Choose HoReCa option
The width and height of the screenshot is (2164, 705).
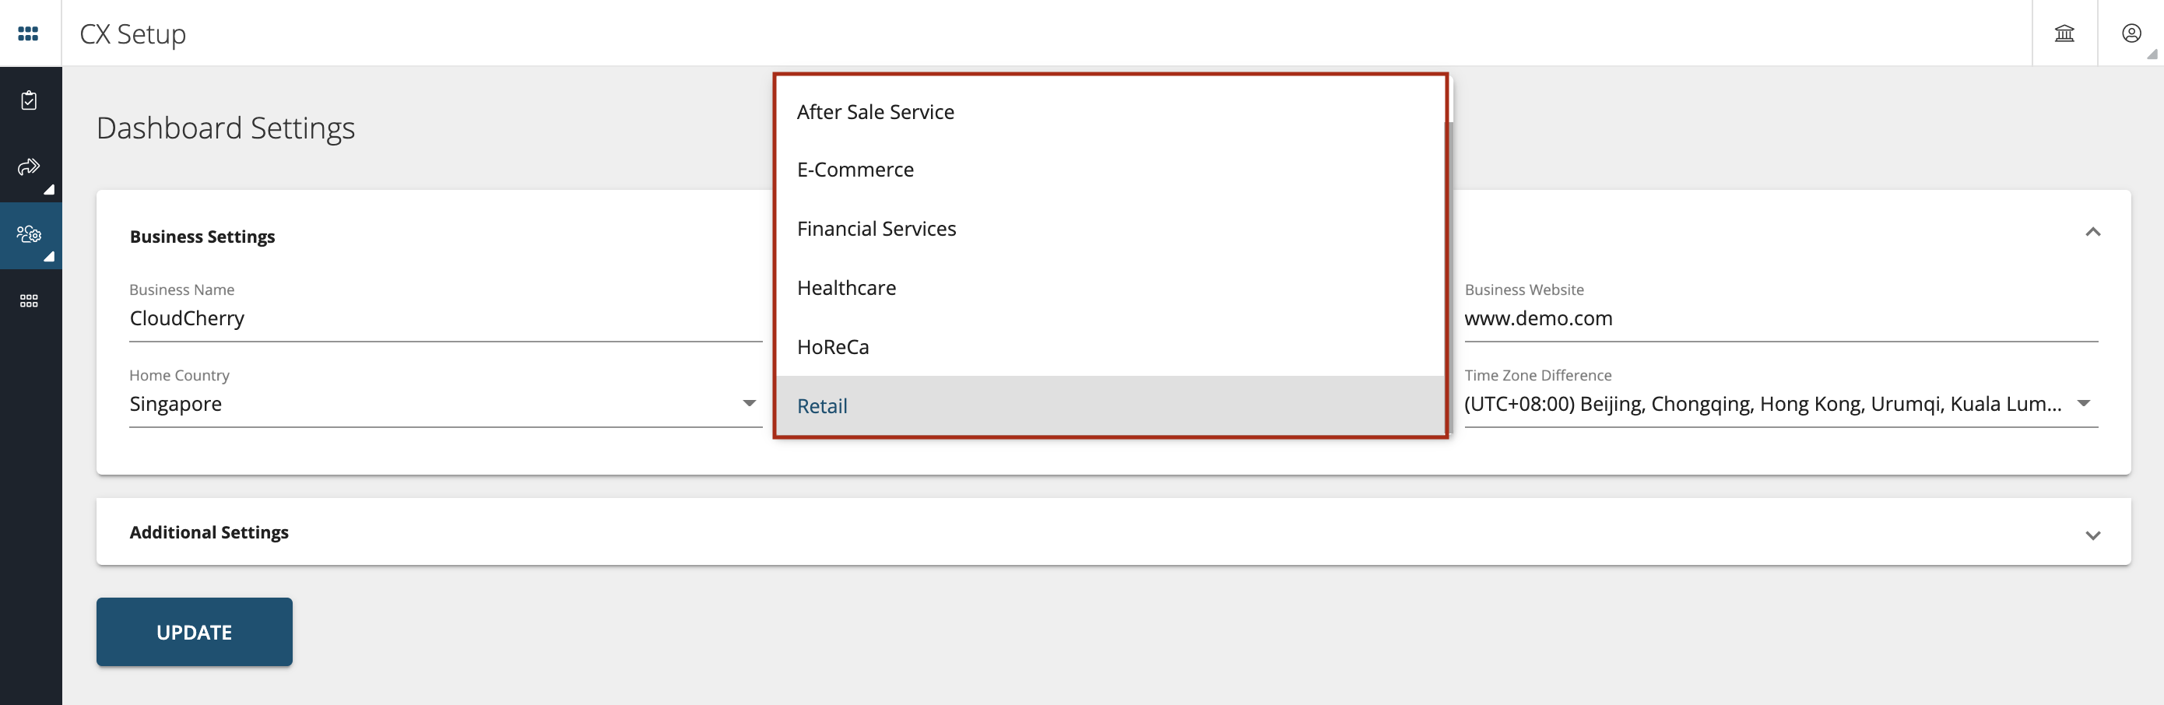(x=1109, y=346)
